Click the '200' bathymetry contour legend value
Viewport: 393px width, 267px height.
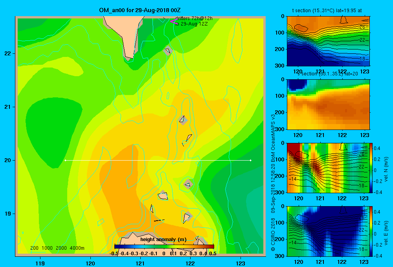34,248
